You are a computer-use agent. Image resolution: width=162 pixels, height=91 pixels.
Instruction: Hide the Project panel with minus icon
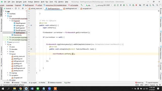[x=26, y=8]
